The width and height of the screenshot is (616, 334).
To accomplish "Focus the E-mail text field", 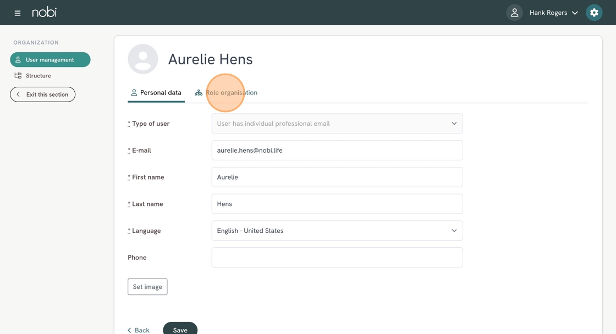I will tap(337, 151).
